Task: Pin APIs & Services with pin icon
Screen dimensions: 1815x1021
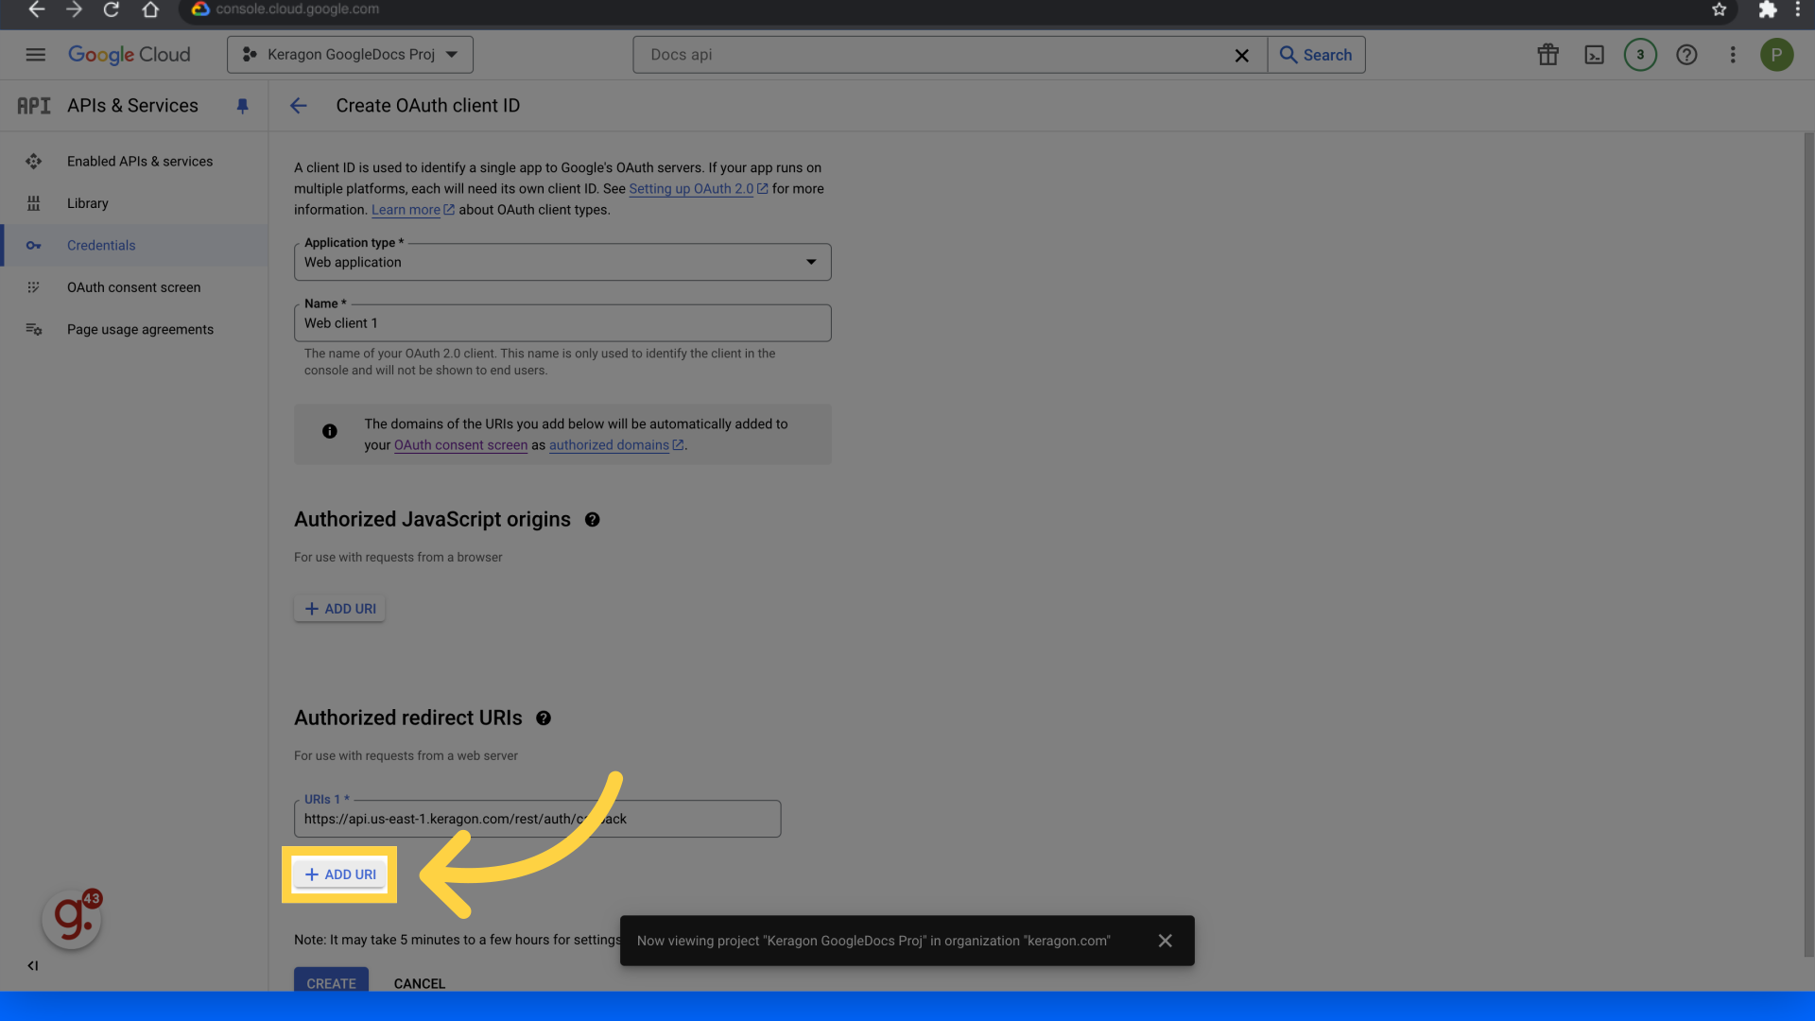Action: pyautogui.click(x=242, y=106)
